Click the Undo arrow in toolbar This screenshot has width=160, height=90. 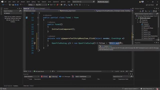point(21,5)
